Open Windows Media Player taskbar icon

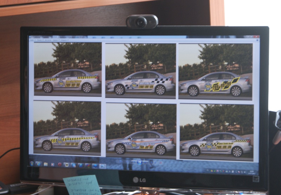click(53, 164)
